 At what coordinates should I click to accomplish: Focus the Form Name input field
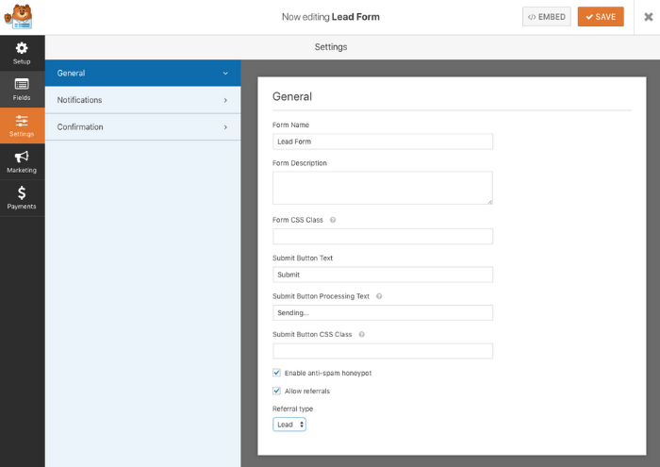[x=382, y=142]
